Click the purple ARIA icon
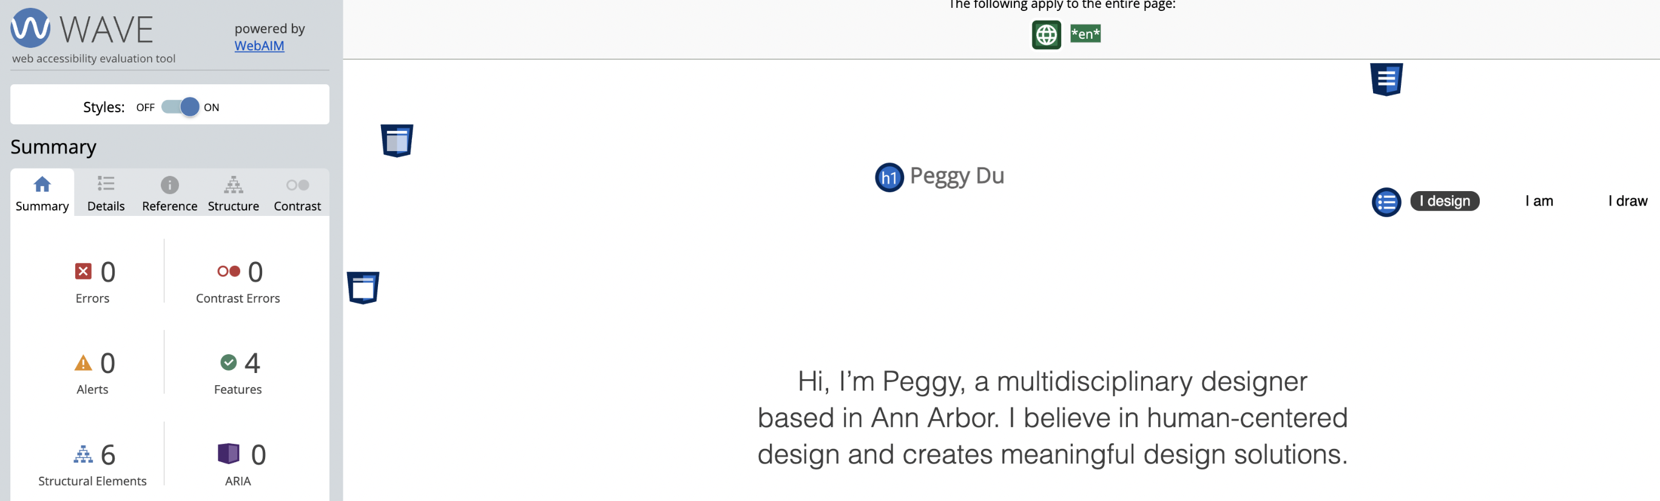This screenshot has width=1660, height=501. click(x=229, y=453)
